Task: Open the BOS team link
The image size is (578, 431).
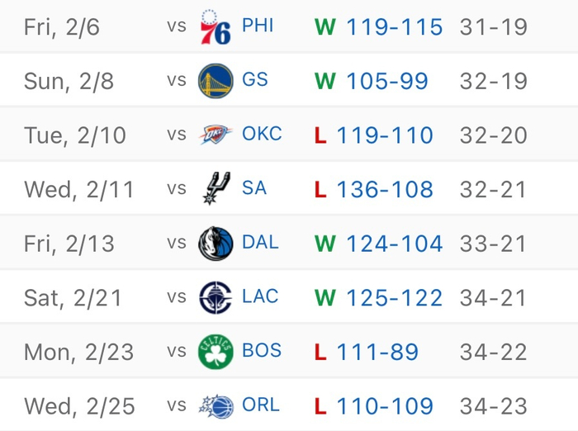Action: click(262, 352)
